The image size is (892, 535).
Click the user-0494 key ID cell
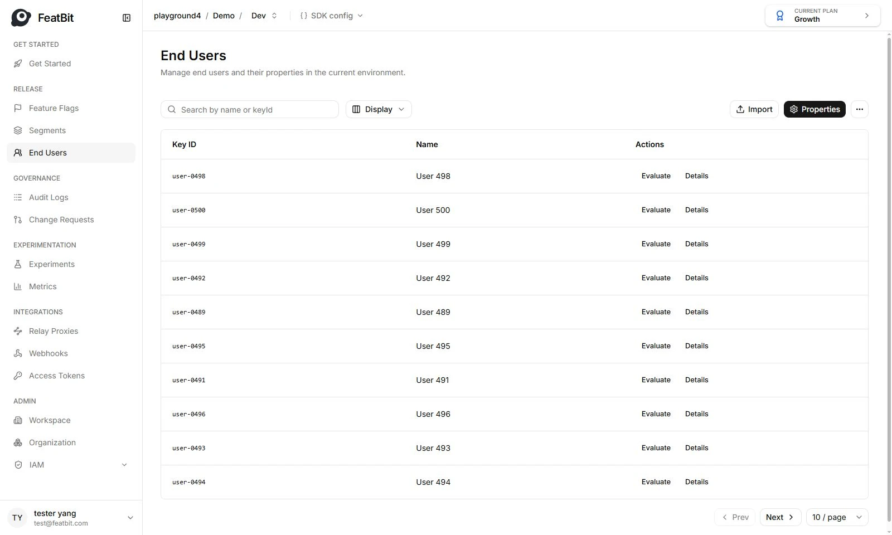click(x=188, y=482)
